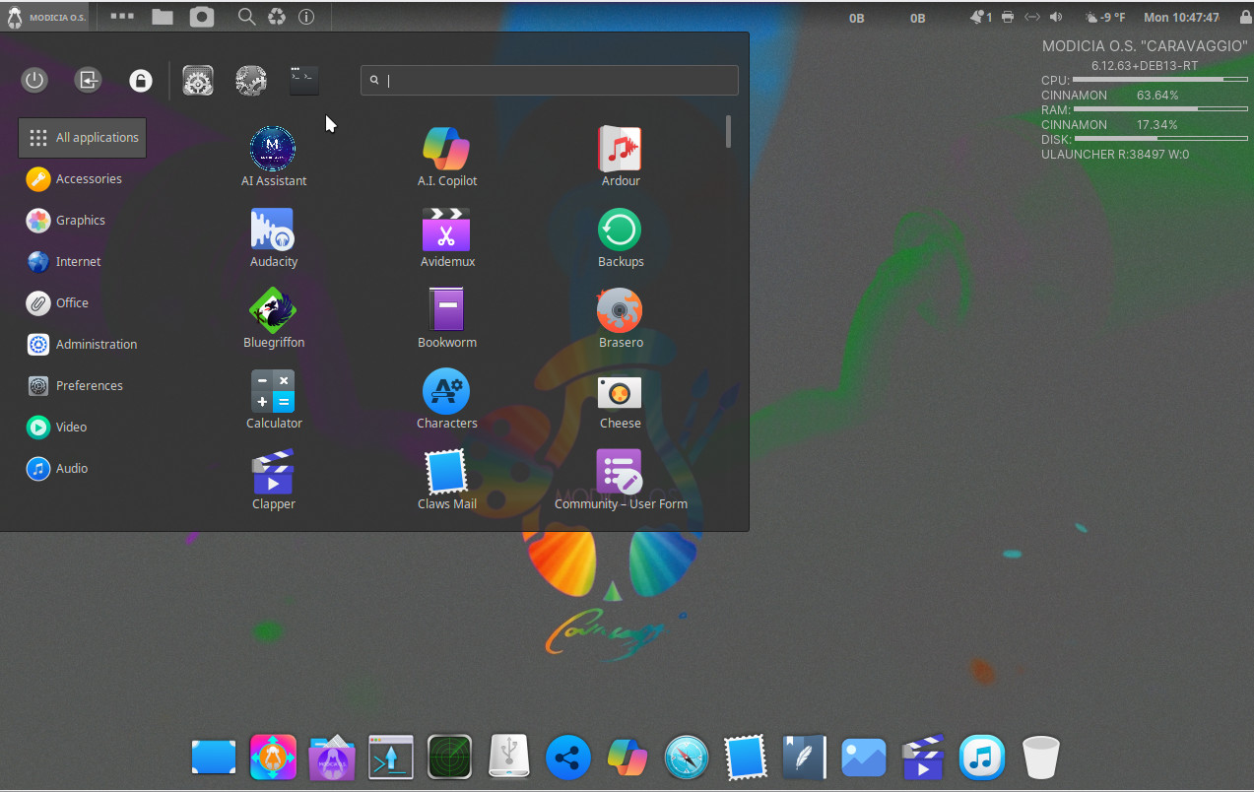This screenshot has width=1254, height=792.
Task: Open Claws Mail in the applications menu
Action: point(447,480)
